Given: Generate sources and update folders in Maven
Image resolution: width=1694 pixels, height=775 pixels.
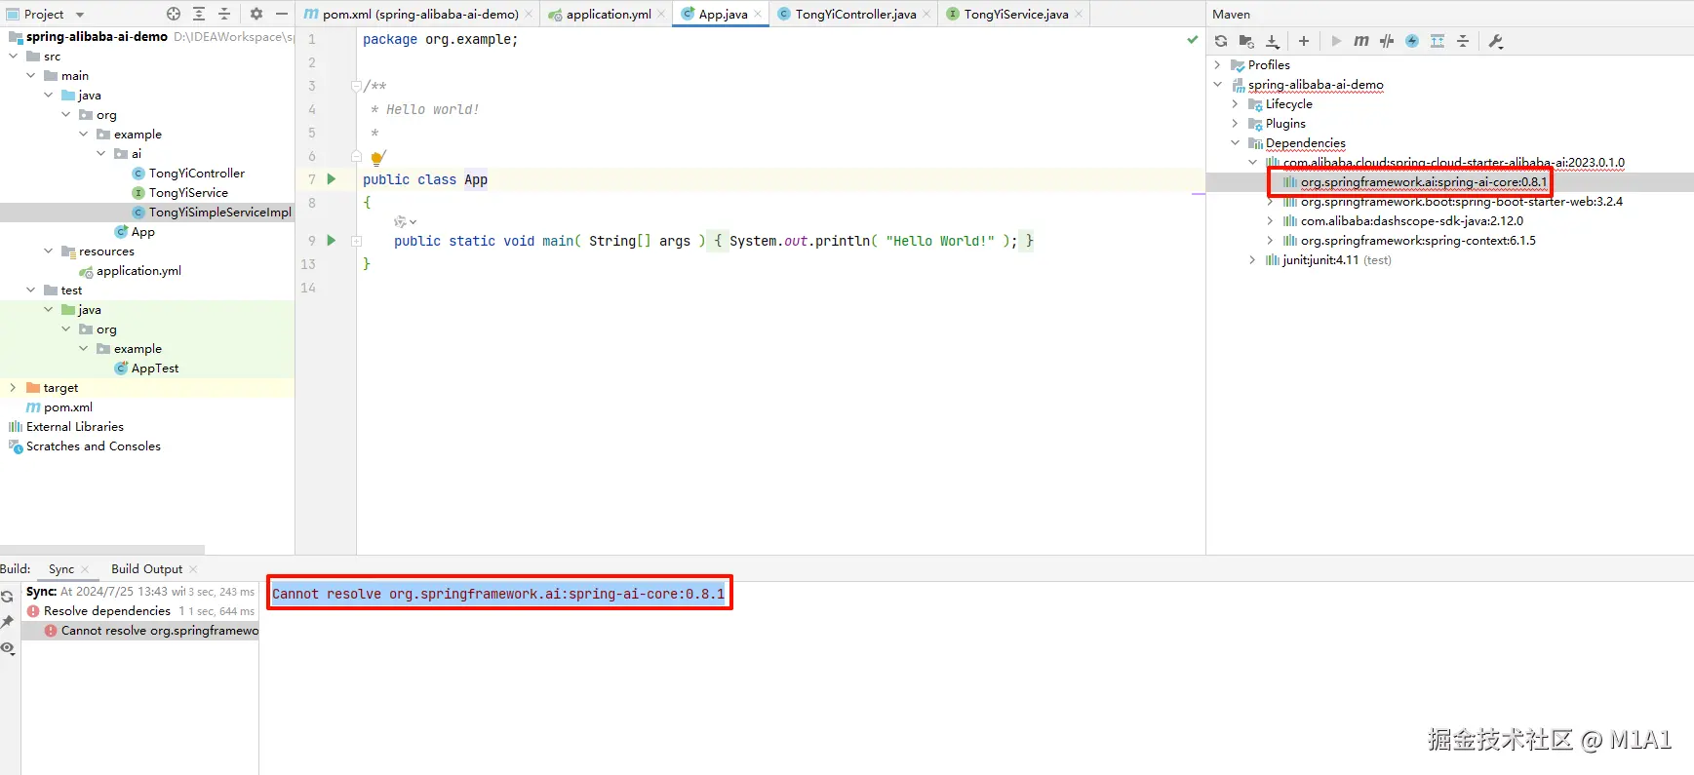Looking at the screenshot, I should (x=1246, y=41).
